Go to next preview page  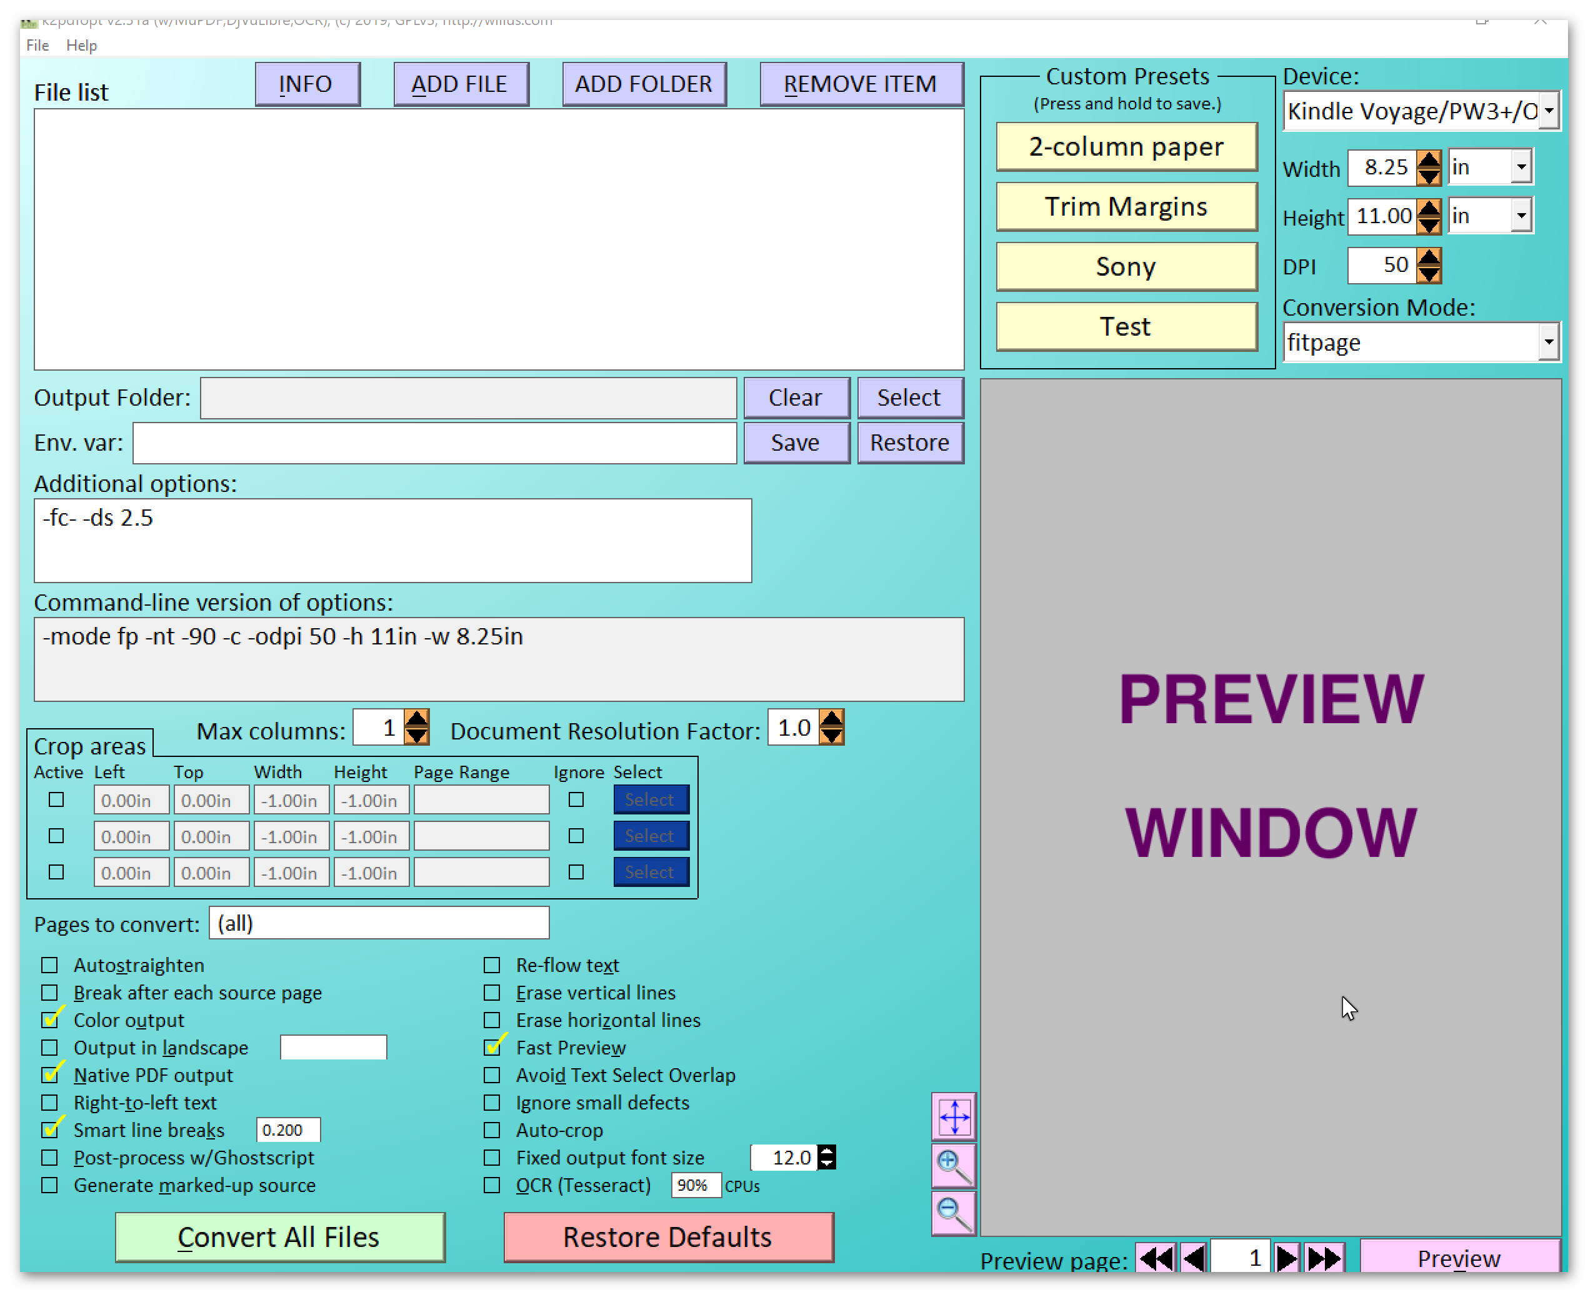tap(1286, 1258)
